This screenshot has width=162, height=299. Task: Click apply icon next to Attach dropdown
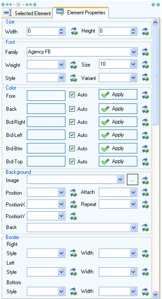pos(145,193)
